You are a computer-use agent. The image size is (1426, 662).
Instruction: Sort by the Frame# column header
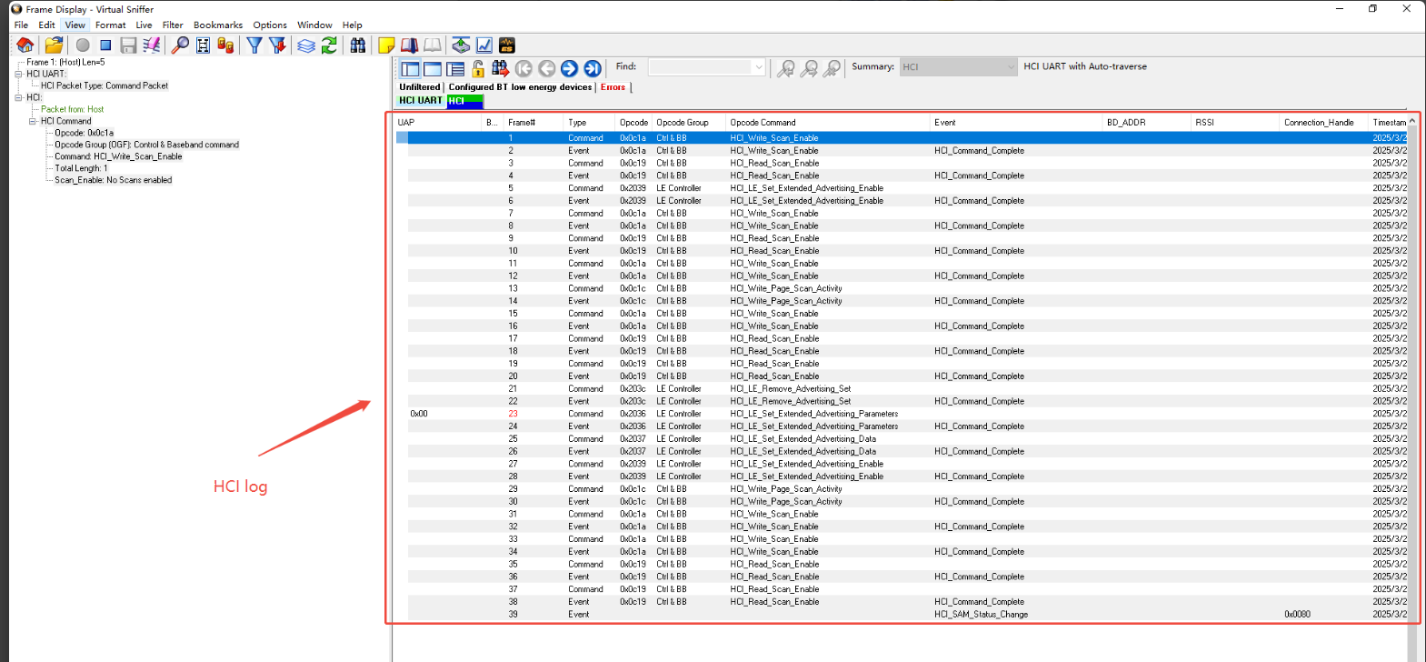point(533,122)
